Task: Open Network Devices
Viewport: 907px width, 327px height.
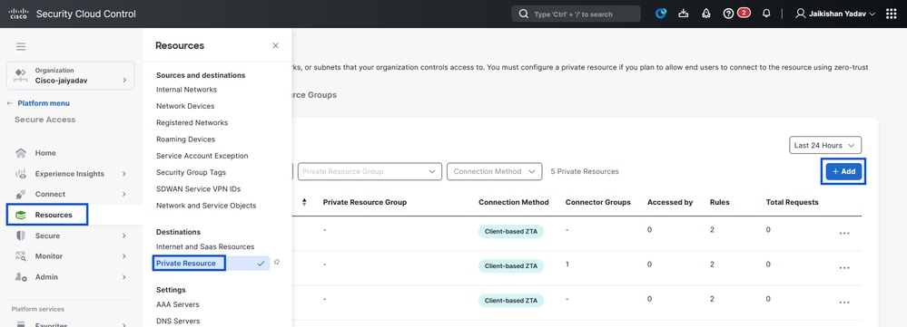Action: (185, 106)
